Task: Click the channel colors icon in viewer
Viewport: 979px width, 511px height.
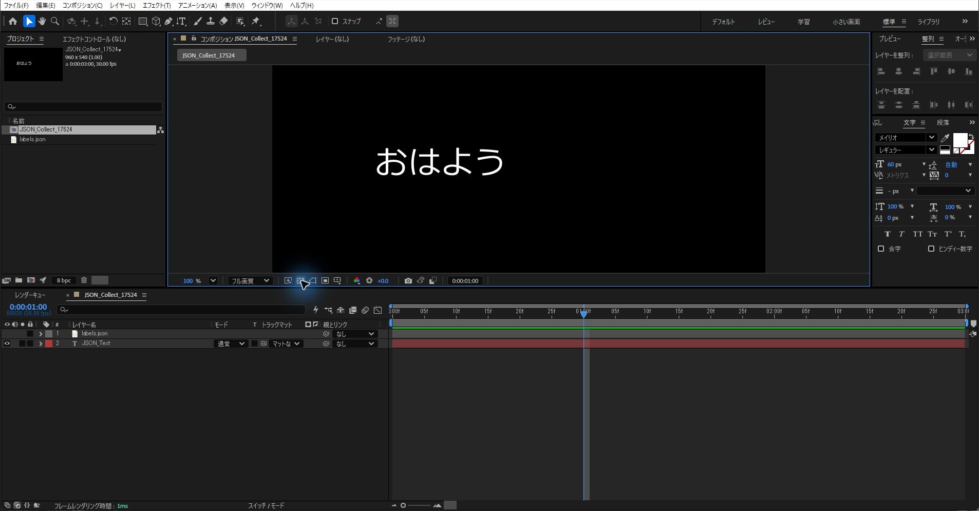Action: click(x=356, y=281)
